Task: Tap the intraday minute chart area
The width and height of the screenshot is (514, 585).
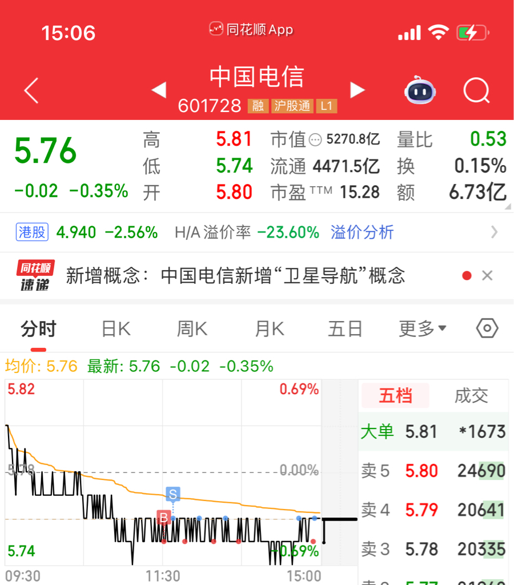Action: [x=163, y=472]
